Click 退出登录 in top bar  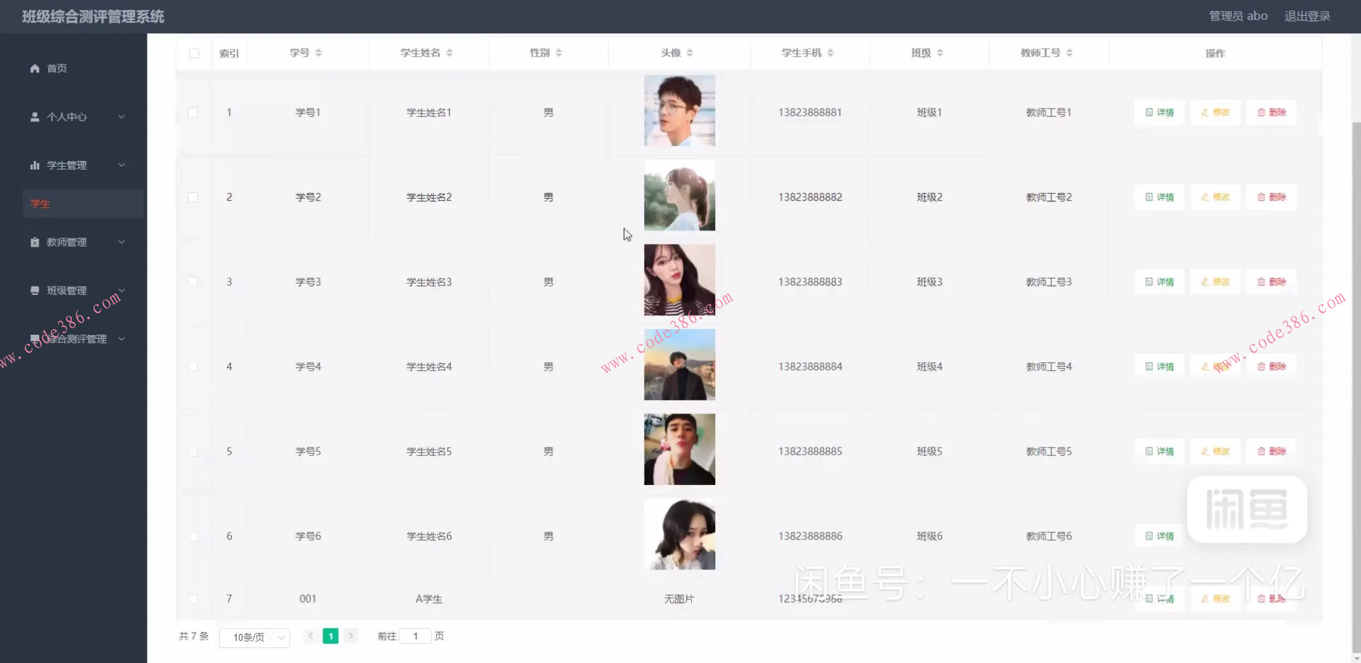tap(1308, 16)
